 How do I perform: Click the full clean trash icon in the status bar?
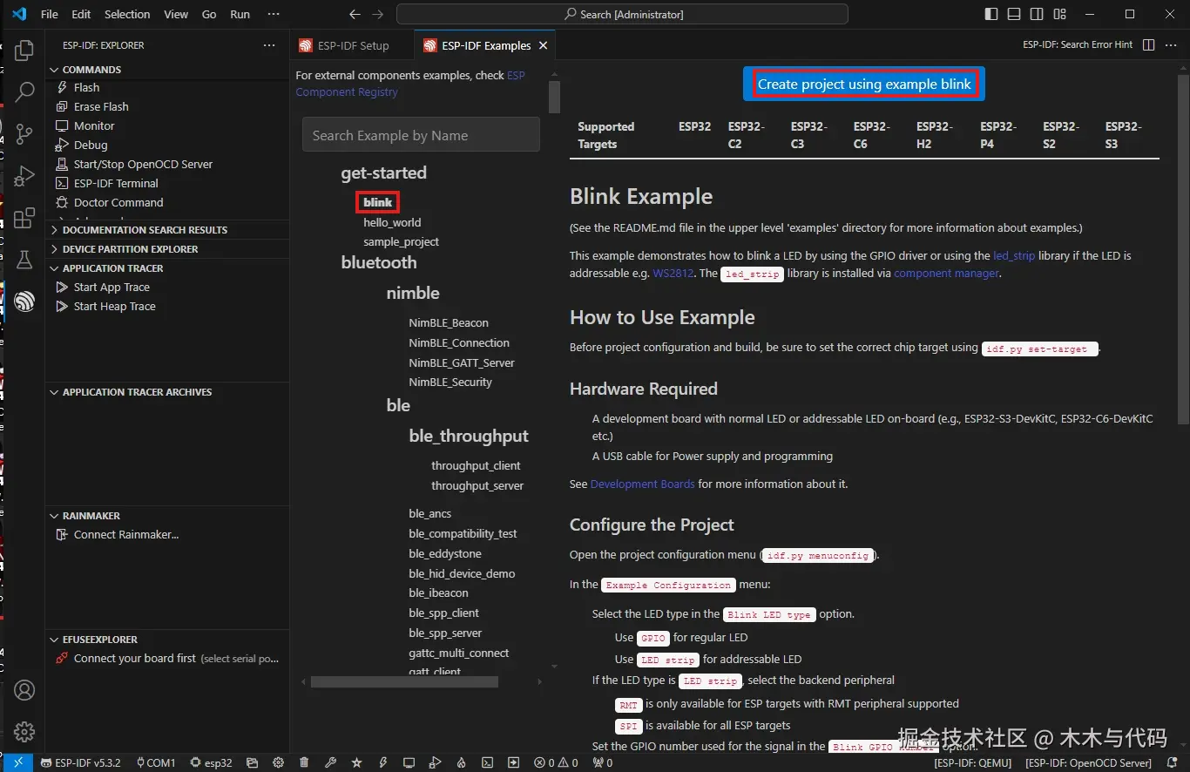(x=304, y=762)
